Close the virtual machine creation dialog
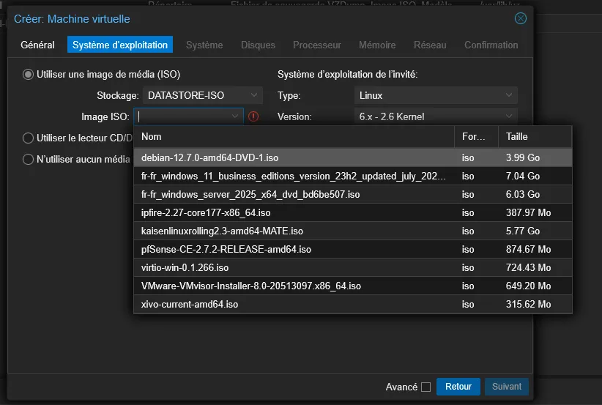602x405 pixels. [x=521, y=18]
